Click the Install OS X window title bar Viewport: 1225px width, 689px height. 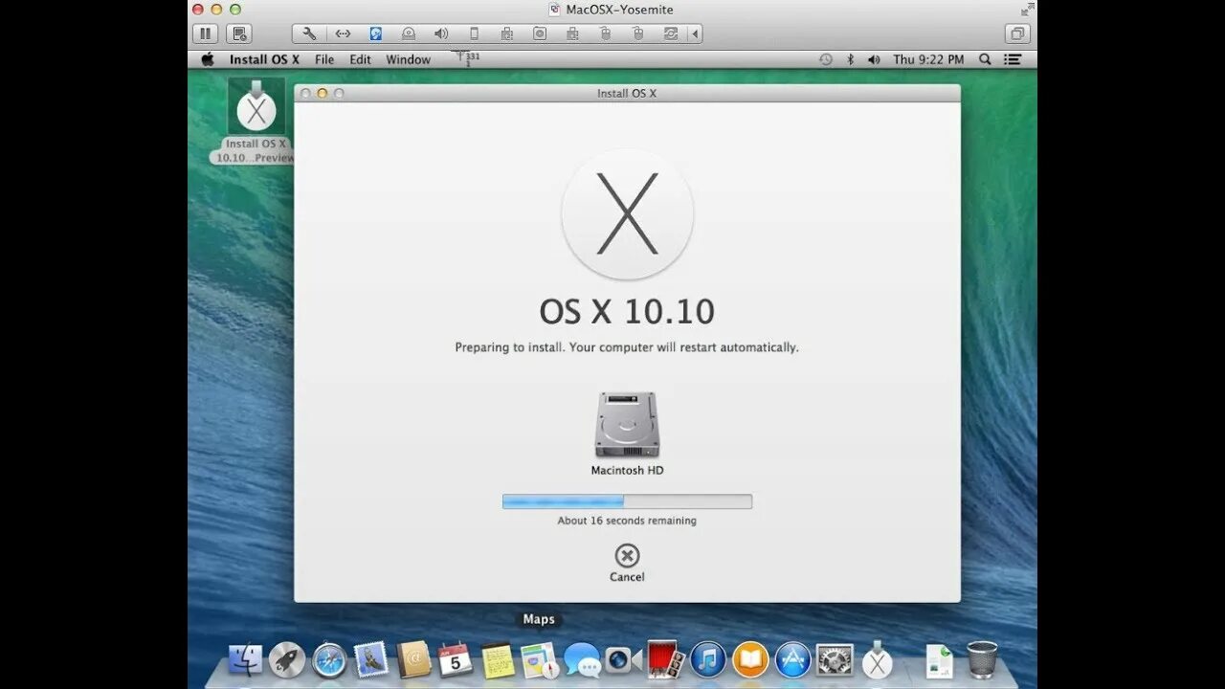(x=627, y=93)
